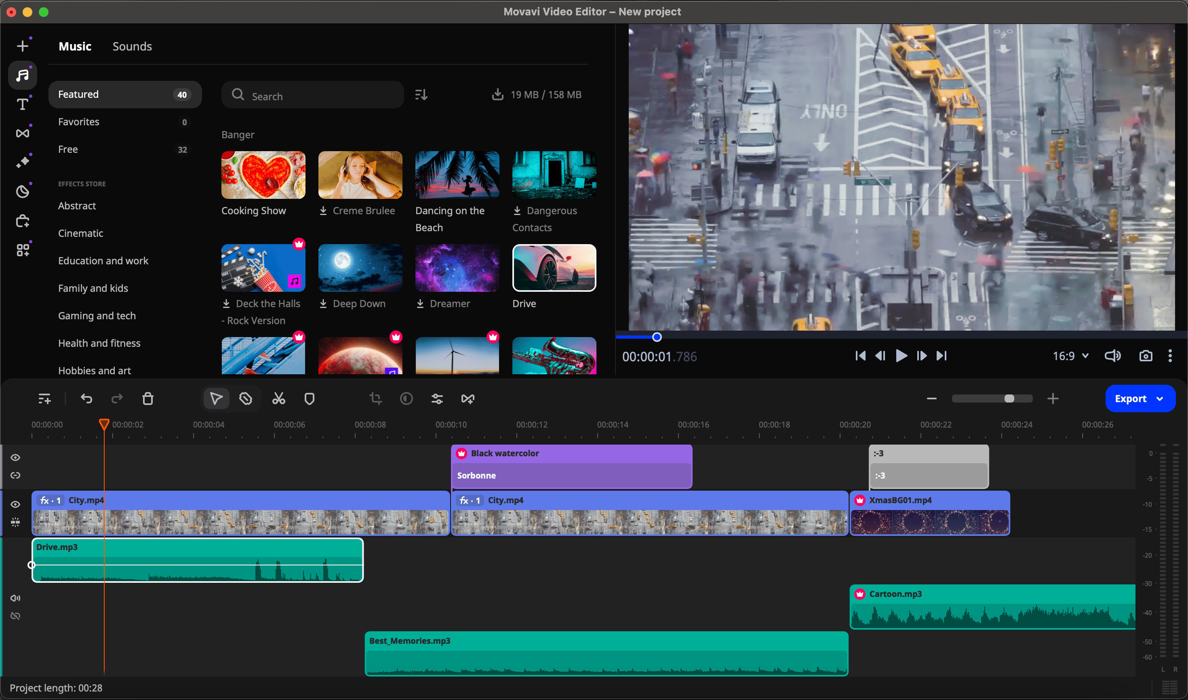Open the Titles tool in sidebar
1188x700 pixels.
click(x=22, y=104)
